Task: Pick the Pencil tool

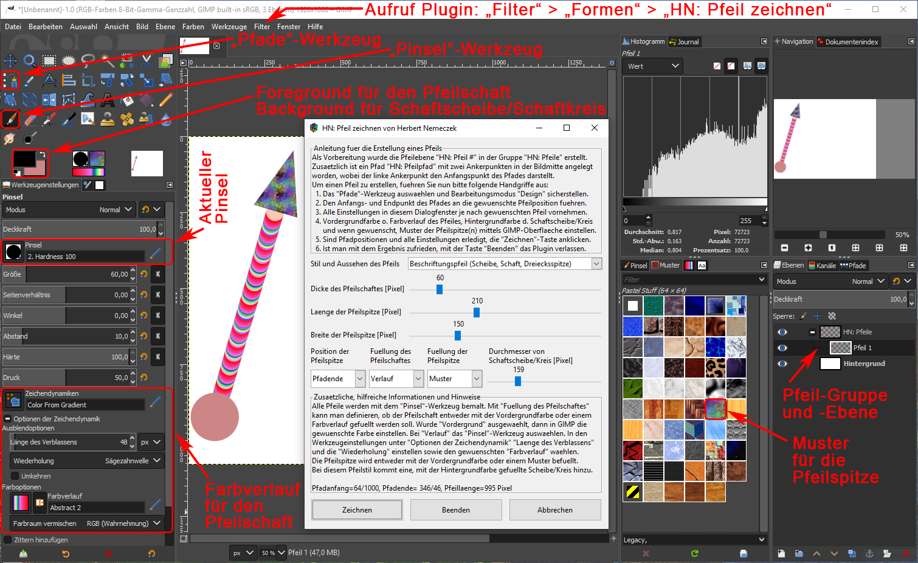Action: 166,100
